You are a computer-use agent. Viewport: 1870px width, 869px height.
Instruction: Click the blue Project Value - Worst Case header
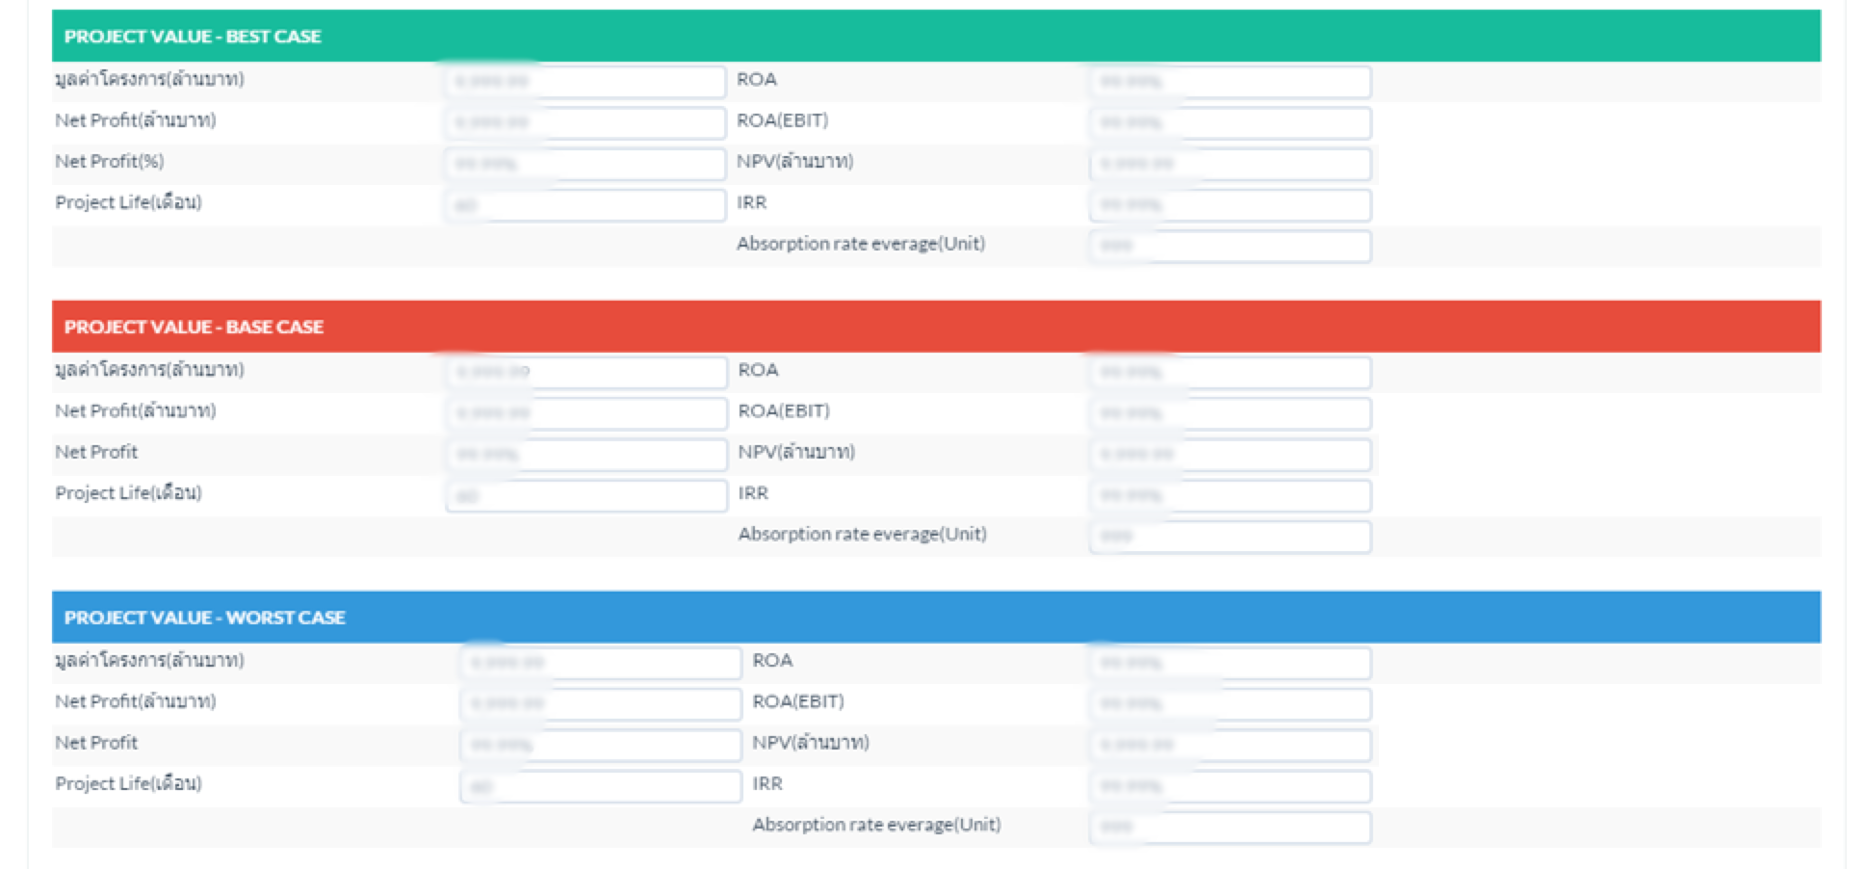pos(935,618)
